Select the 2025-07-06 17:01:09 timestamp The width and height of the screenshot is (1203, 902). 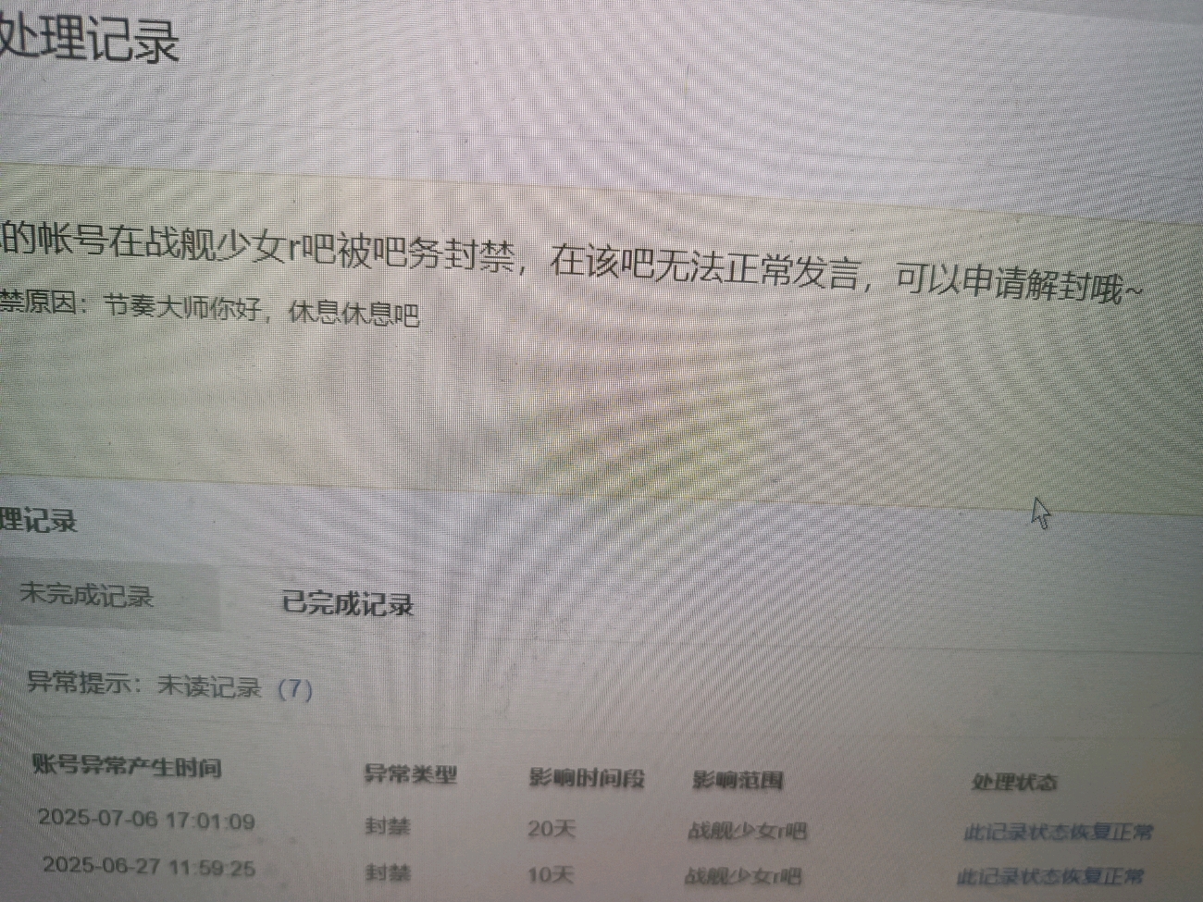tap(146, 820)
